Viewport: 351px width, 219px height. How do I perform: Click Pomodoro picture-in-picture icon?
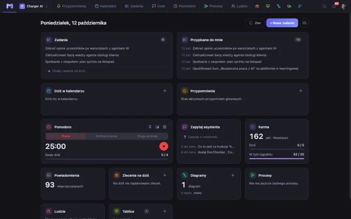158,127
